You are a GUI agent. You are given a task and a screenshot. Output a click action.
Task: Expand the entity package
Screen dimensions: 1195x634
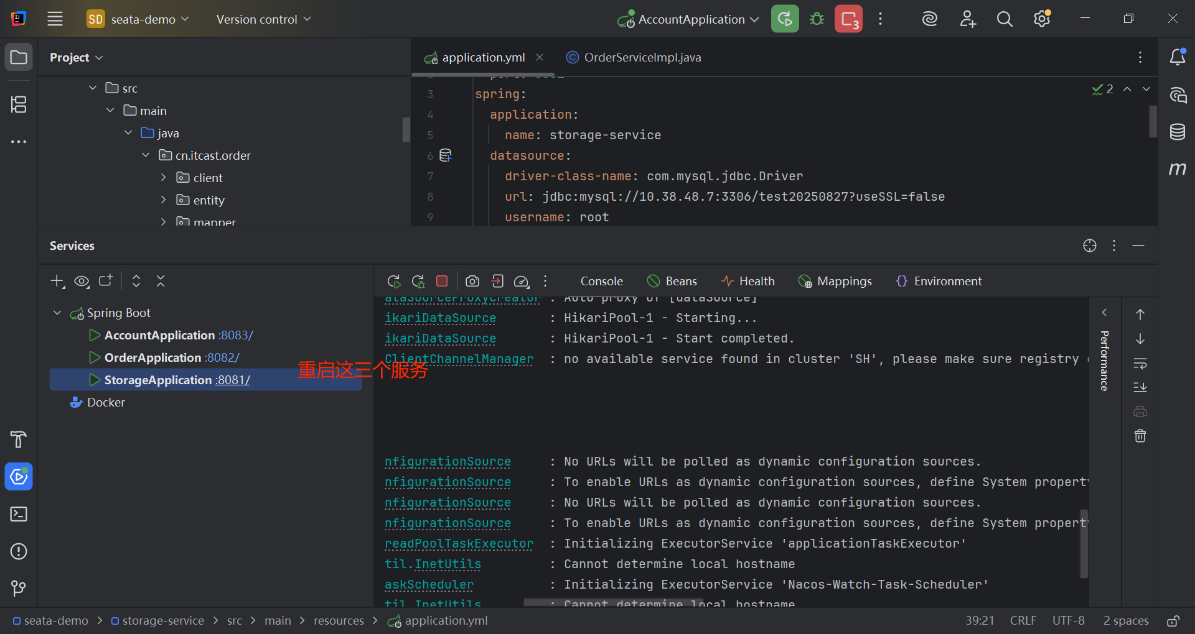point(163,200)
